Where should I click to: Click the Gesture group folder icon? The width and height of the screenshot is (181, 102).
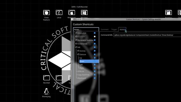tap(79, 54)
